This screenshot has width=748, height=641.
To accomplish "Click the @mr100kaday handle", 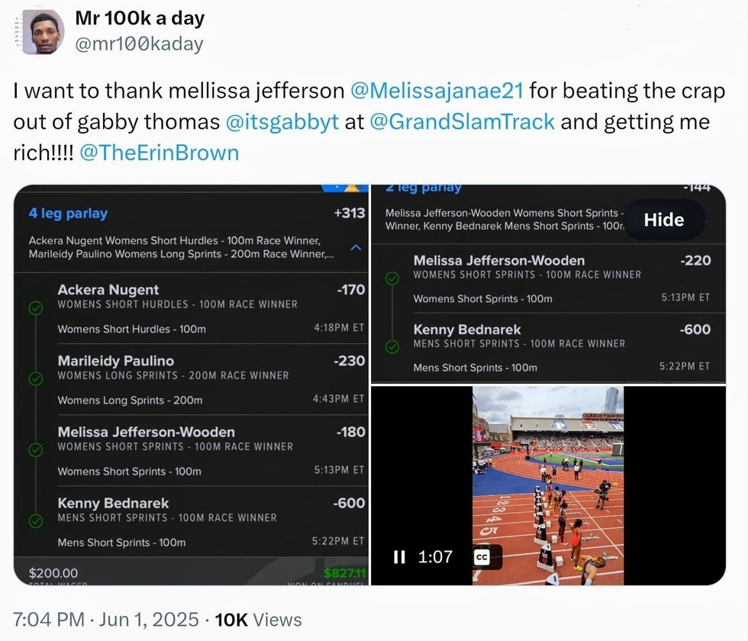I will click(x=140, y=43).
